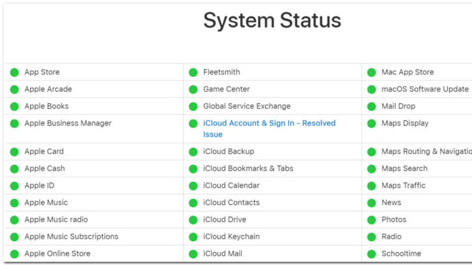Open the iCloud Account & Sign In resolved issue link

(269, 123)
